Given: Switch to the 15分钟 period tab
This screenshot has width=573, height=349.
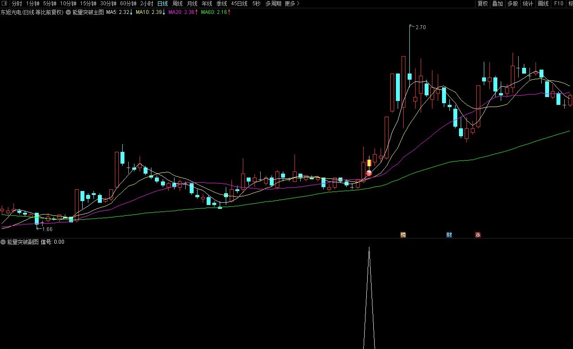Looking at the screenshot, I should click(88, 3).
